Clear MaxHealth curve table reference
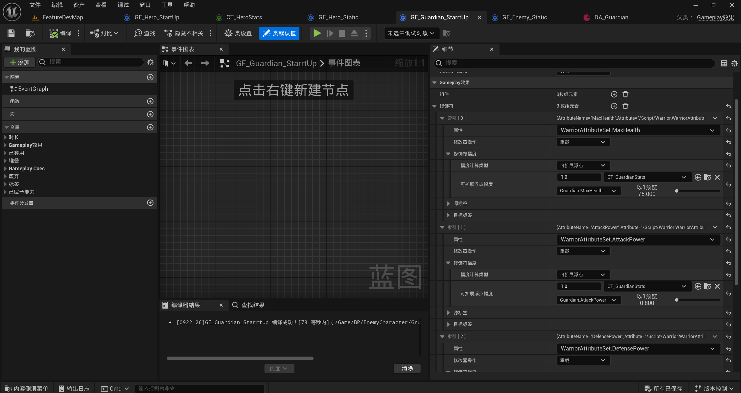The height and width of the screenshot is (393, 741). (717, 177)
